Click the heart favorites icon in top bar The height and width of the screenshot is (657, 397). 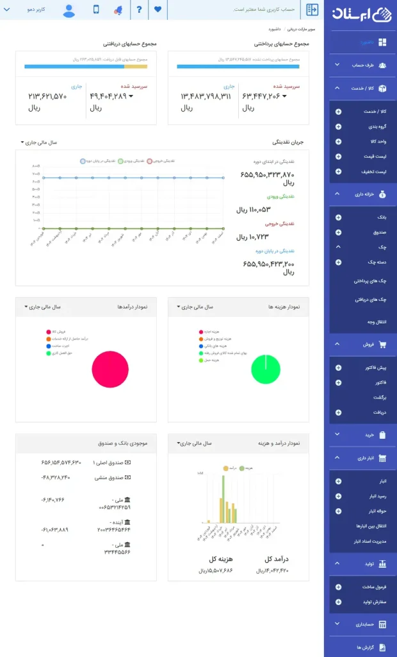click(158, 10)
